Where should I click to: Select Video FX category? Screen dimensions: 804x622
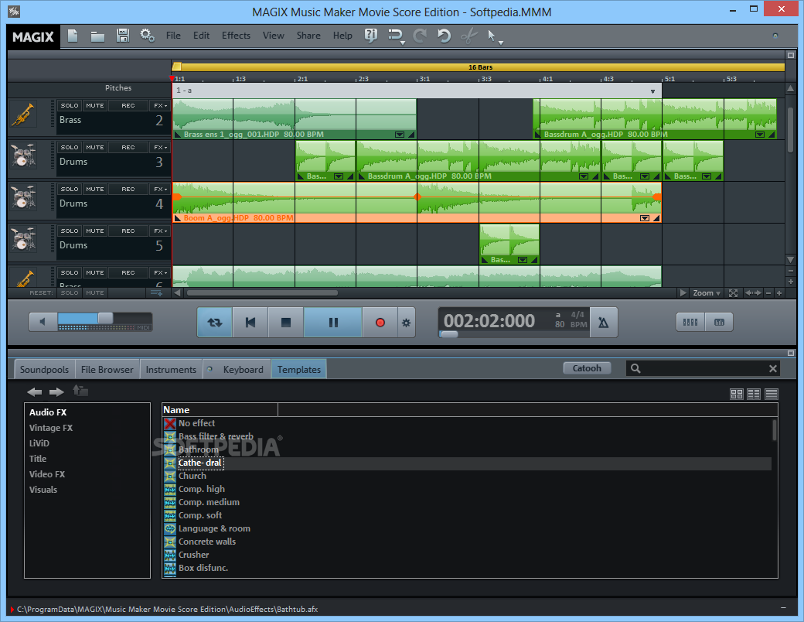47,474
